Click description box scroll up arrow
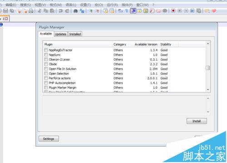Screen dimensions: 227x163 point(208,98)
